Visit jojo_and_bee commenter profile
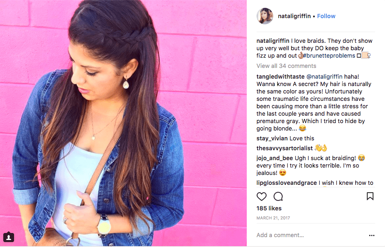Image resolution: width=385 pixels, height=247 pixels. coord(275,158)
